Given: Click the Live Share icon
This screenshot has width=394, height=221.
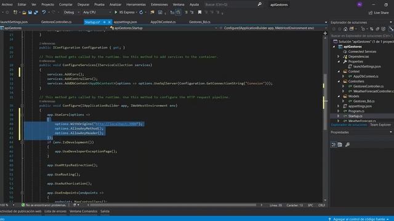Looking at the screenshot, I should click(x=371, y=12).
